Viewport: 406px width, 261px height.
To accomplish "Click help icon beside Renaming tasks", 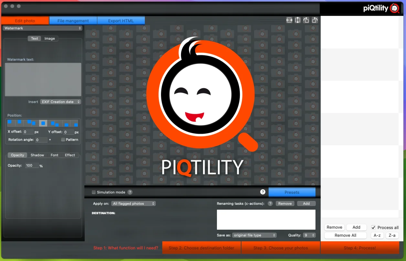I will pos(270,204).
